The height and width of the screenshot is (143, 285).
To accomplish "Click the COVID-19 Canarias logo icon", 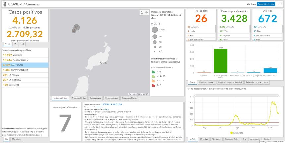I will tap(4, 4).
